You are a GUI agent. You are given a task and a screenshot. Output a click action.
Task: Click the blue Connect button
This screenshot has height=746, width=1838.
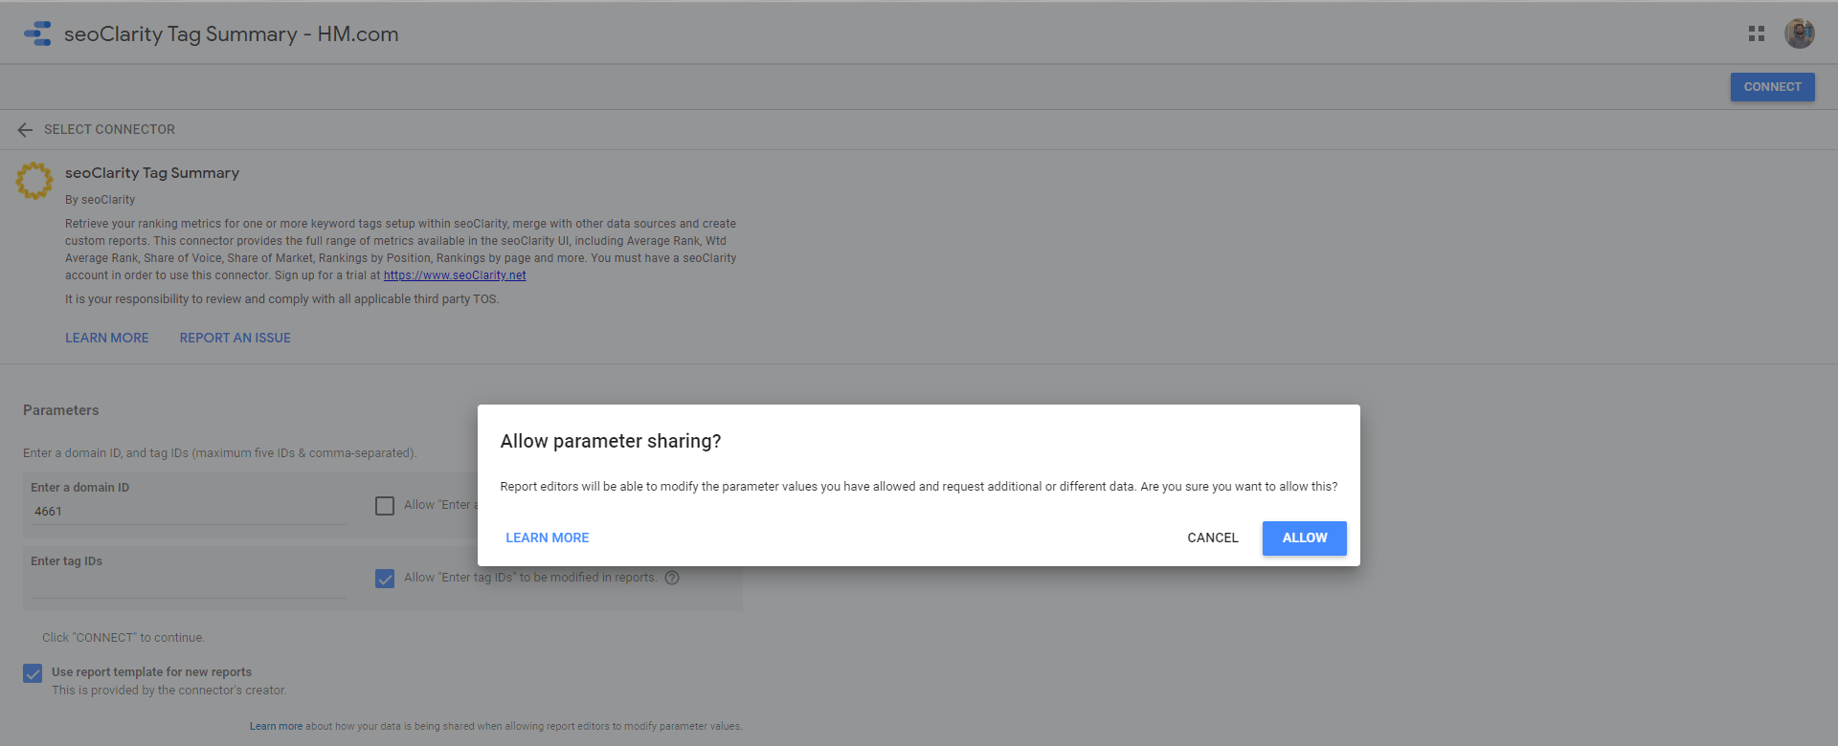pyautogui.click(x=1772, y=87)
